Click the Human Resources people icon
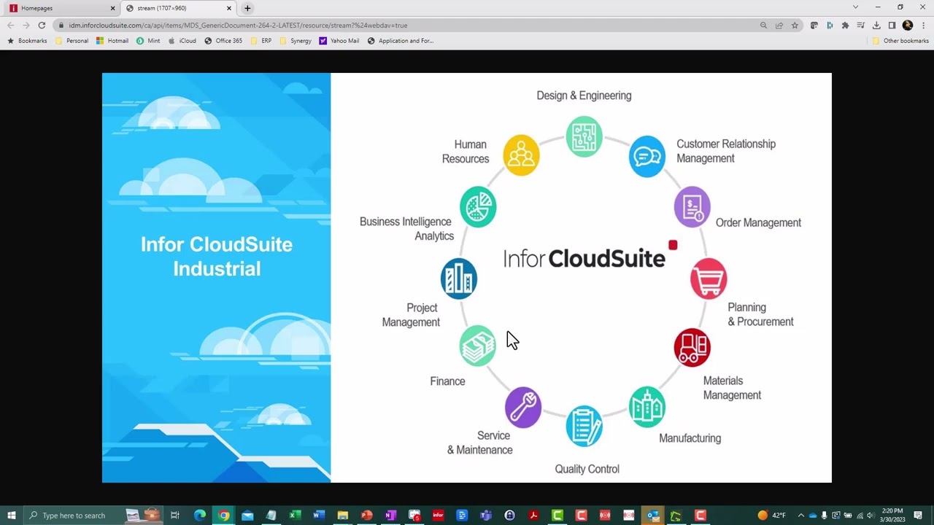The height and width of the screenshot is (525, 934). tap(521, 155)
